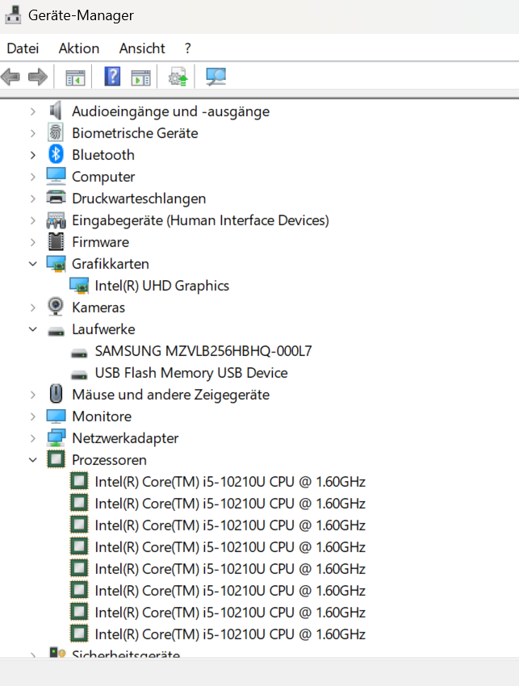This screenshot has width=519, height=686.
Task: Collapse the Prozessoren node
Action: click(x=33, y=460)
